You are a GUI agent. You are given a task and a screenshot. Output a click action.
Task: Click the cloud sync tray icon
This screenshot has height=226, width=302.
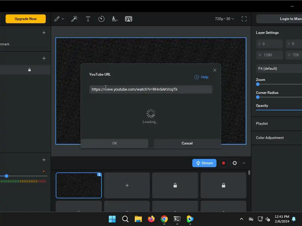tap(251, 219)
